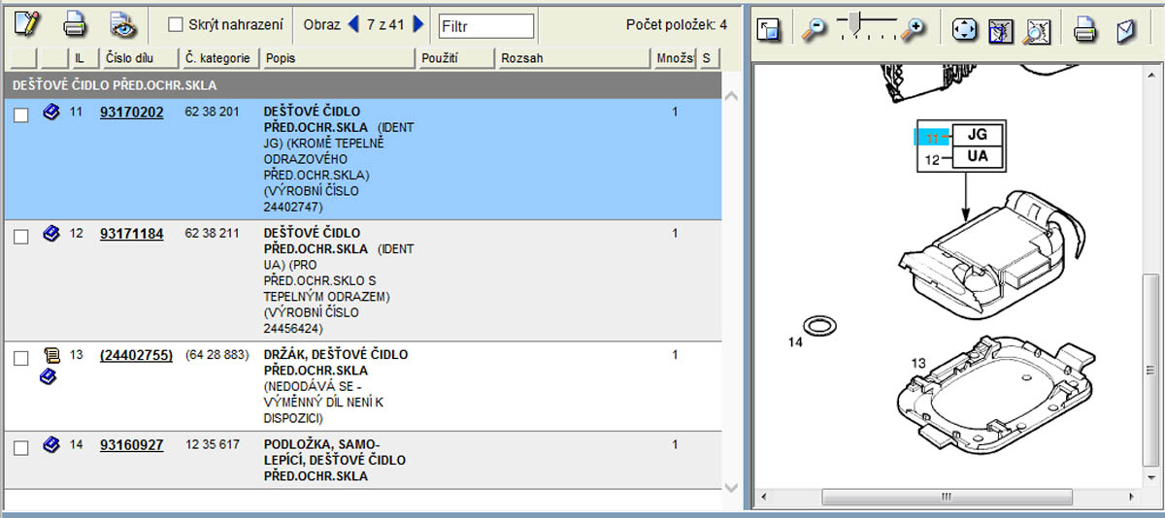1165x518 pixels.
Task: Click the Popis column header
Action: (x=338, y=58)
